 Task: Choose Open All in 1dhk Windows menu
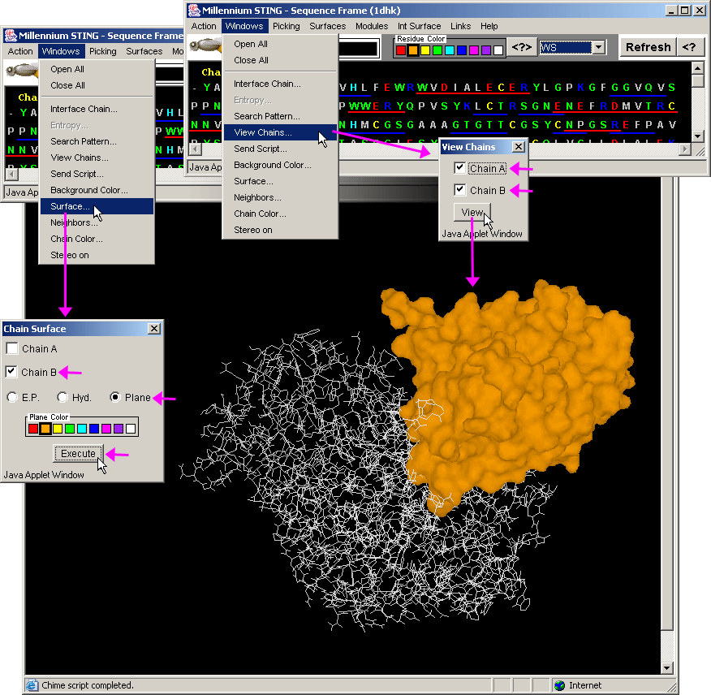[x=280, y=44]
